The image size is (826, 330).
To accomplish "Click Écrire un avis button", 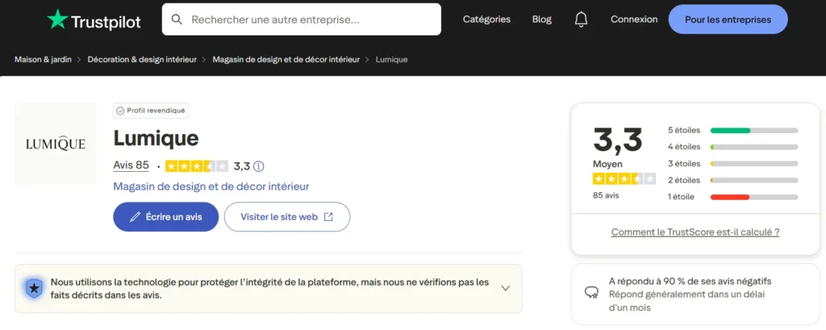I will [x=166, y=217].
